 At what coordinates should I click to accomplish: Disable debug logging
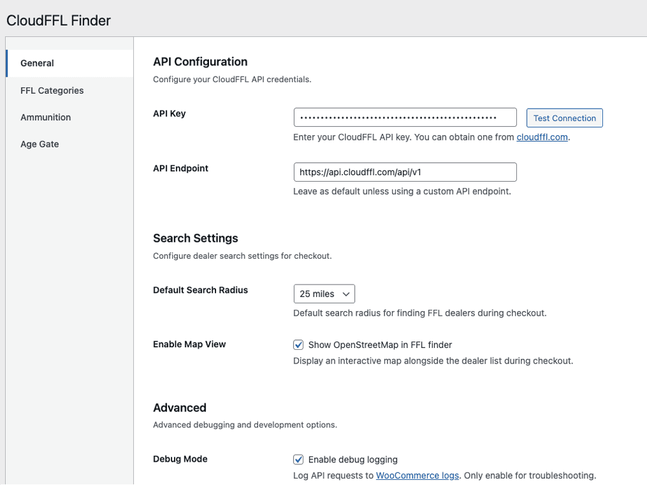[x=298, y=459]
